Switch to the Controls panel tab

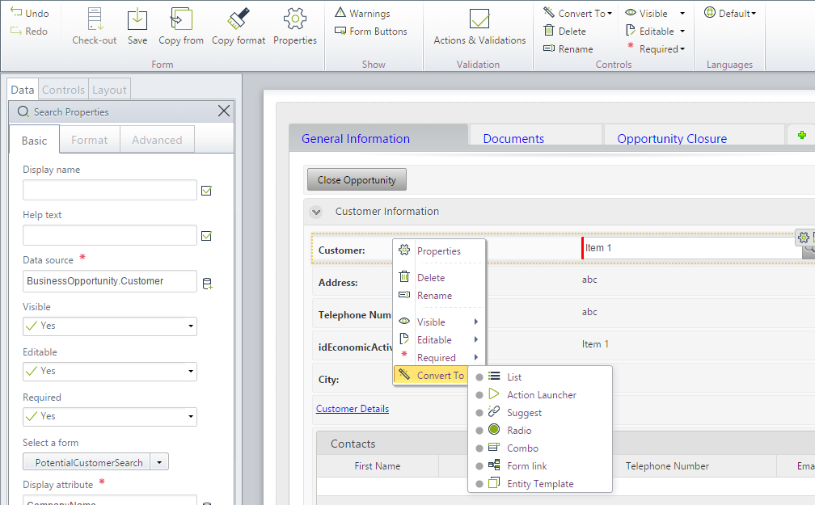63,90
